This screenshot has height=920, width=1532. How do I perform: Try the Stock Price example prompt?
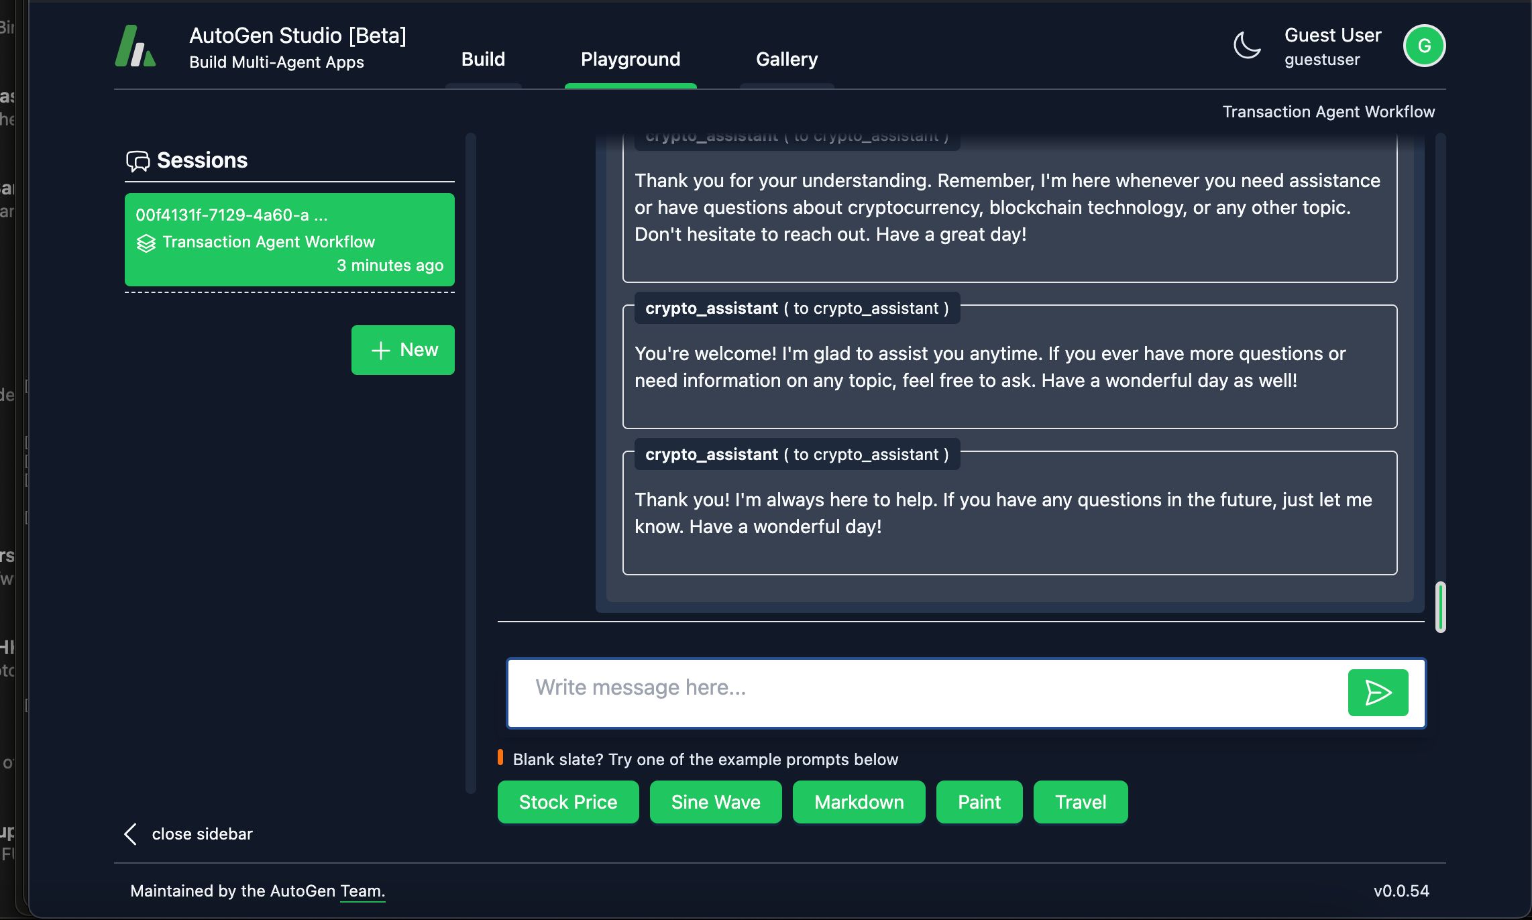(x=568, y=802)
